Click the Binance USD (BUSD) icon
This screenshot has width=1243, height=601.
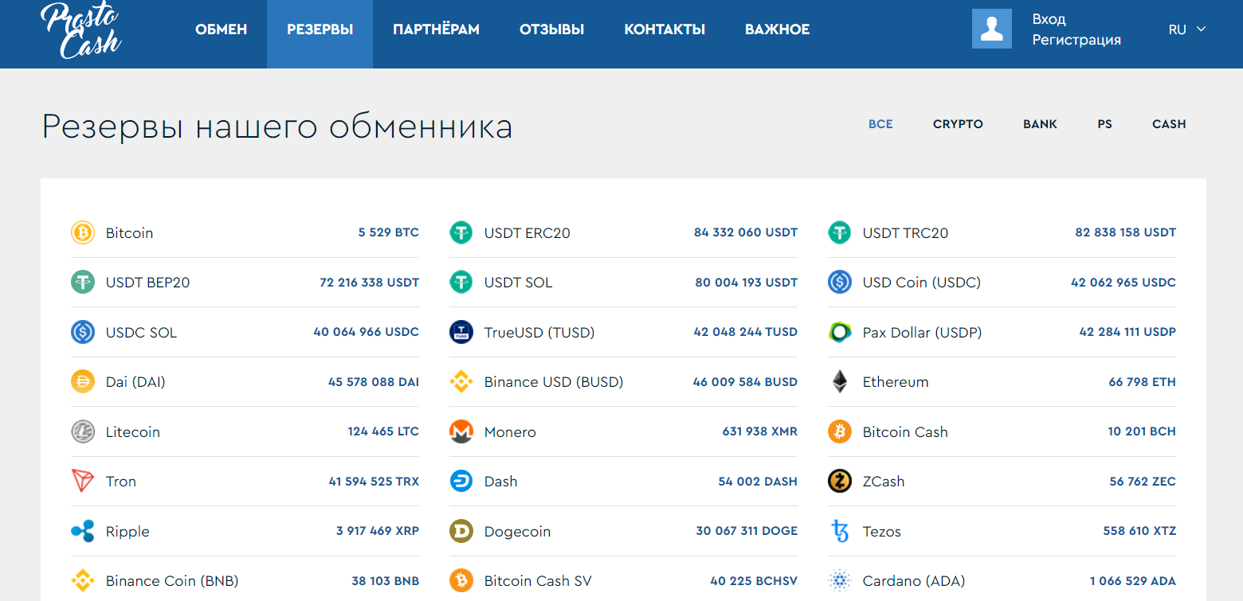pos(461,381)
